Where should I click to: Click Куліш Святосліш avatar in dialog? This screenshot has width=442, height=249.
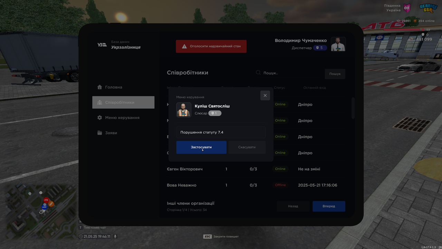(184, 110)
